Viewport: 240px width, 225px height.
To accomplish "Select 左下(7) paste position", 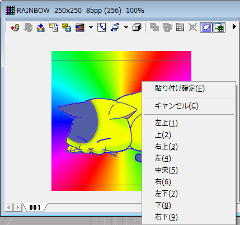I will [189, 194].
